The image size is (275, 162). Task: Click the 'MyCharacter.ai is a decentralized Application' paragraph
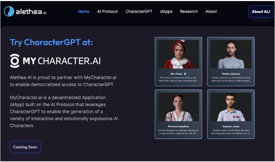click(x=64, y=112)
